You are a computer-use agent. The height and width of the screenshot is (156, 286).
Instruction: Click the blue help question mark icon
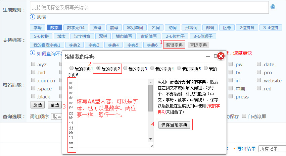[x=273, y=7]
